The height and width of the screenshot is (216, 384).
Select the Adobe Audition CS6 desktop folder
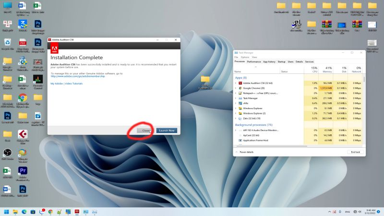pyautogui.click(x=205, y=81)
